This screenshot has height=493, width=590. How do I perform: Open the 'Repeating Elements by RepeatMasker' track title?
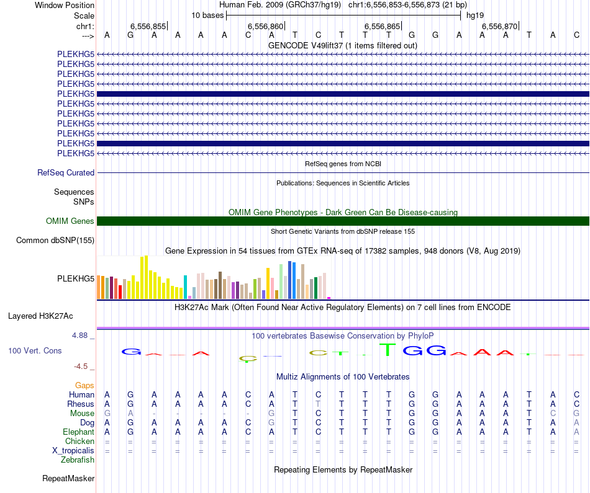[343, 469]
